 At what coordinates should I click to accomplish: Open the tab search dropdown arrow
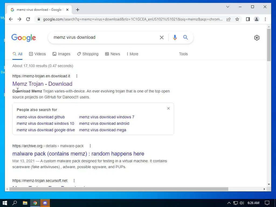[x=227, y=7]
